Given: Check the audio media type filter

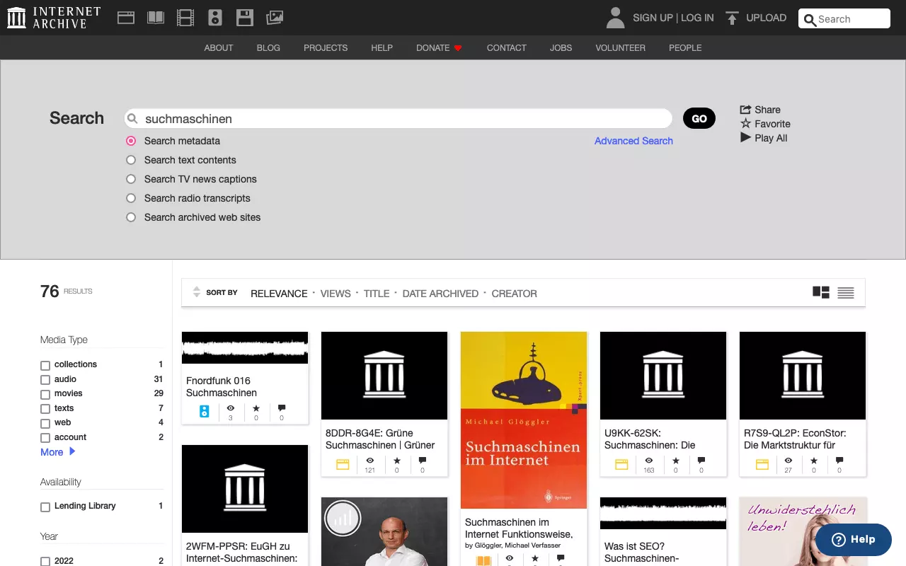Looking at the screenshot, I should [45, 380].
